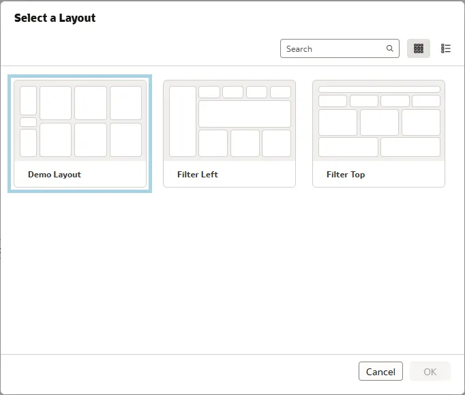Select the Demo Layout thumbnail
Viewport: 465px width, 395px height.
coord(80,121)
